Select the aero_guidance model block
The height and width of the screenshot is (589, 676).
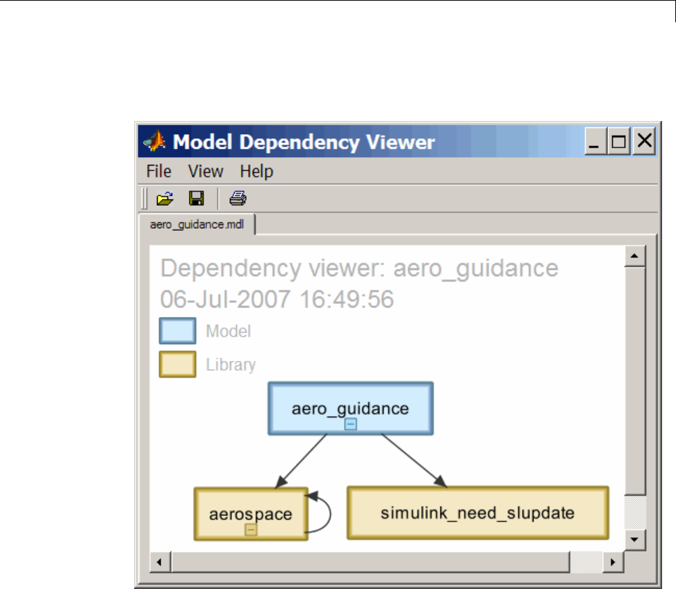[x=350, y=408]
